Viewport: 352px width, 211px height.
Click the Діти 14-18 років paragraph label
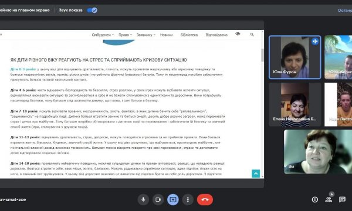tap(25, 164)
